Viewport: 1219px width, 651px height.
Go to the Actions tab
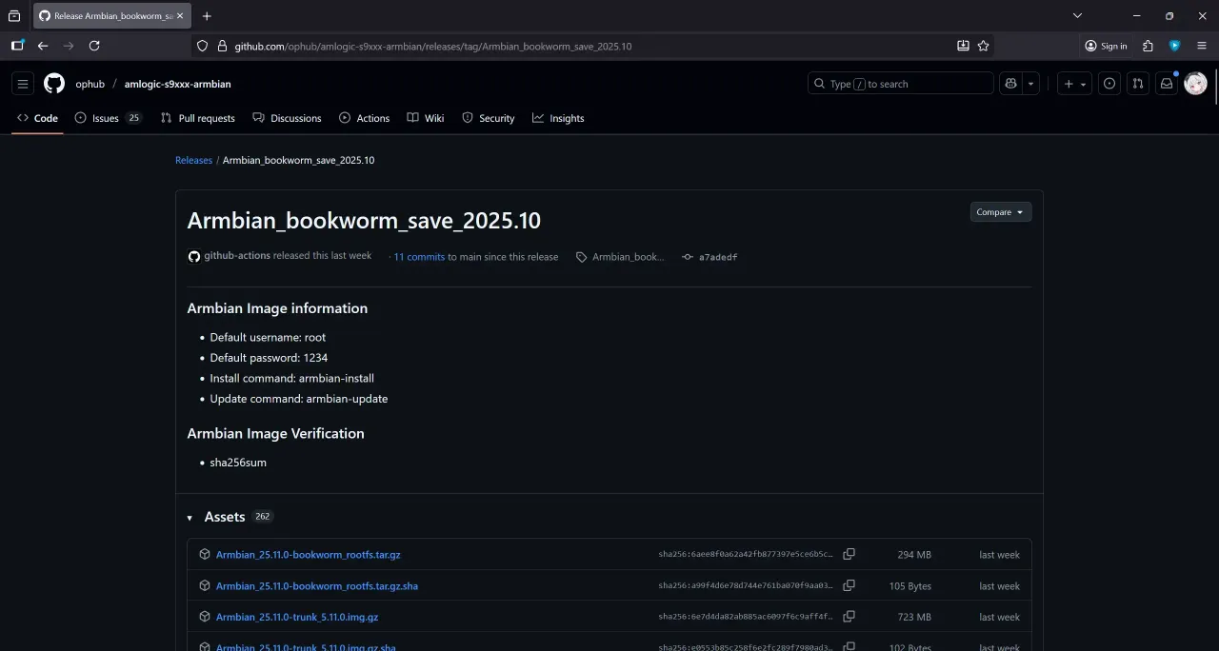(x=364, y=118)
